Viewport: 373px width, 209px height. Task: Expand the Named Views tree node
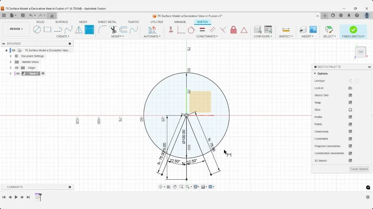pyautogui.click(x=11, y=62)
